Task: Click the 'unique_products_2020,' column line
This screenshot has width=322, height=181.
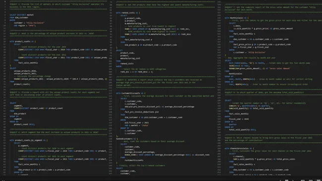Action: [25, 71]
